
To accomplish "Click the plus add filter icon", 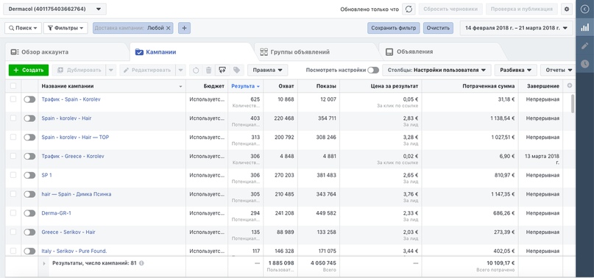I will coord(185,28).
